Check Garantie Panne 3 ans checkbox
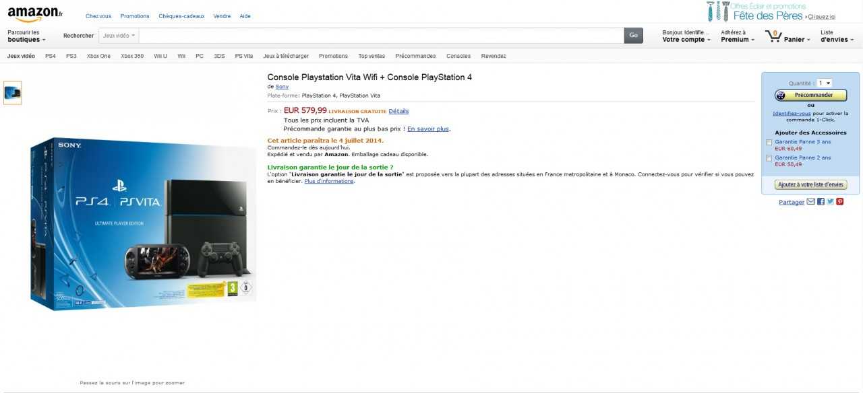Screen dimensions: 863x393 click(769, 143)
